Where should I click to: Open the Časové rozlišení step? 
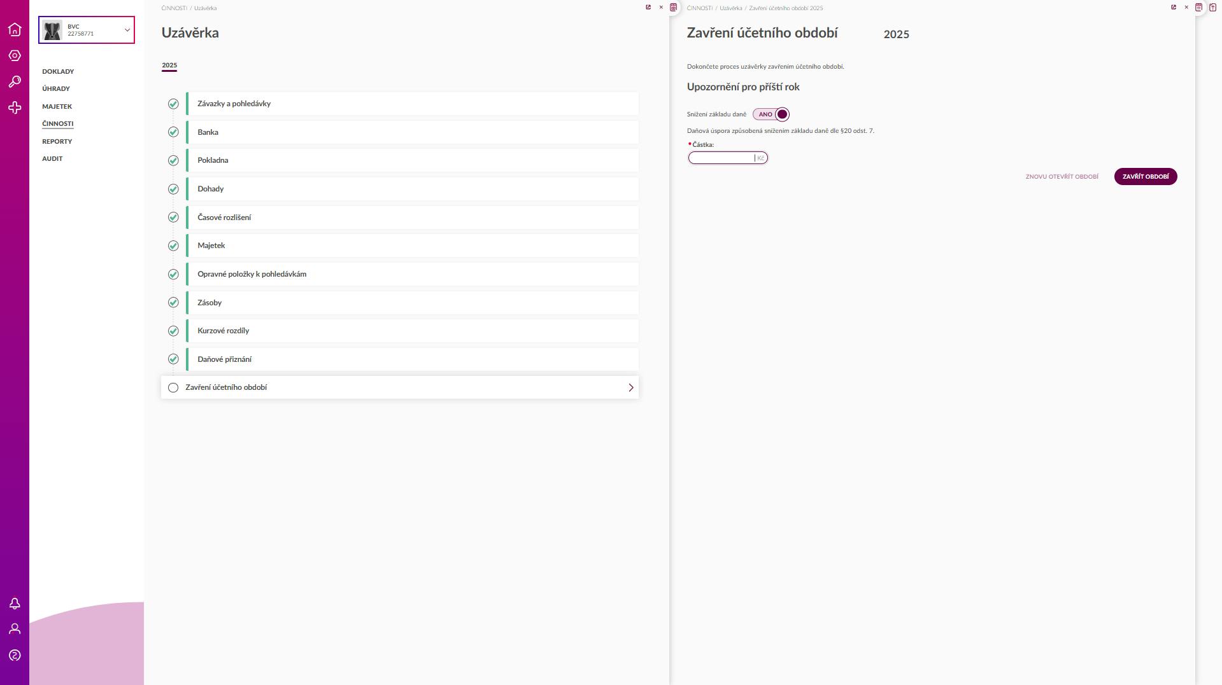click(x=413, y=218)
